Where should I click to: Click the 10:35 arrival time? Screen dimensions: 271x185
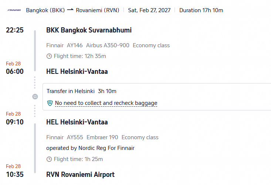[x=15, y=174]
